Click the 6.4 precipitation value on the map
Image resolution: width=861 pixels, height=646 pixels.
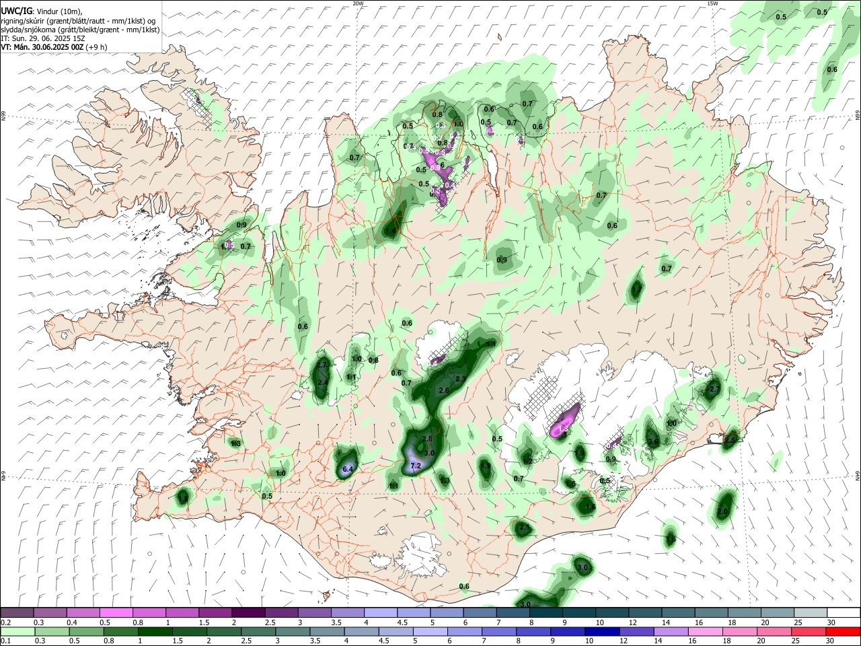(348, 469)
